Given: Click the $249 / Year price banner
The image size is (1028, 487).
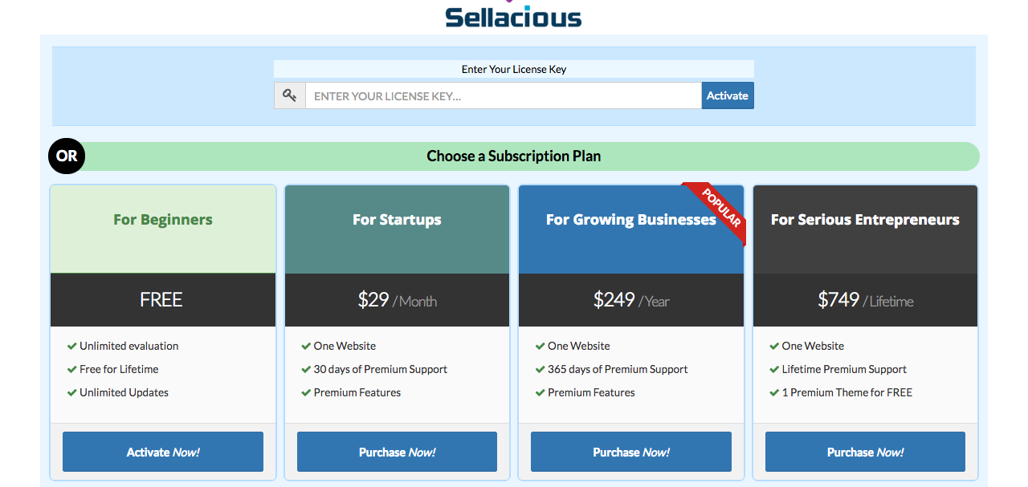Looking at the screenshot, I should pyautogui.click(x=631, y=300).
